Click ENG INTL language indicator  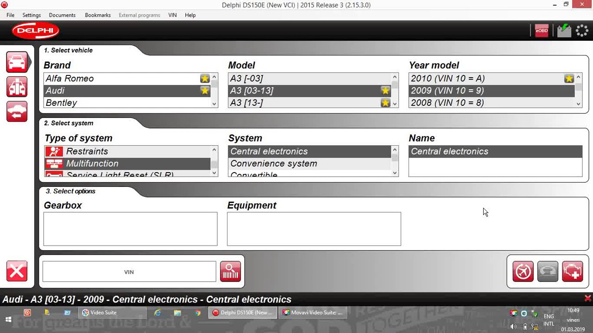click(x=549, y=320)
